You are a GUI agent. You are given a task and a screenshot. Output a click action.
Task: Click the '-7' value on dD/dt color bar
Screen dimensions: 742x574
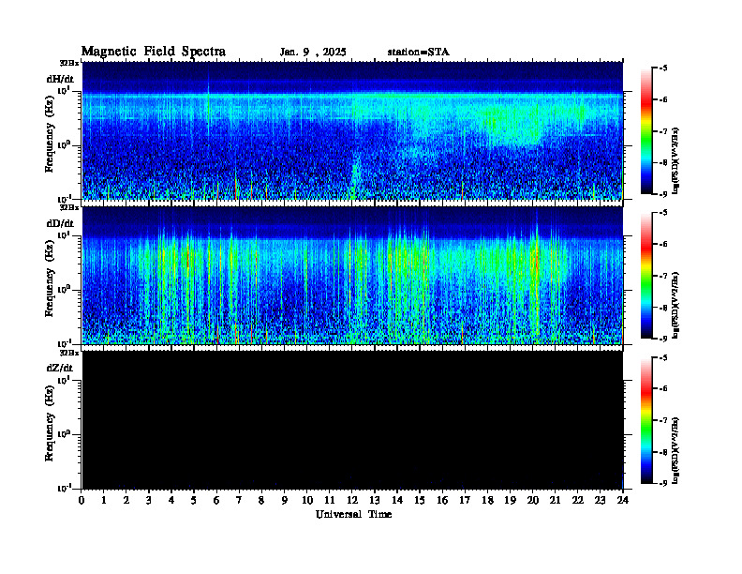point(663,276)
